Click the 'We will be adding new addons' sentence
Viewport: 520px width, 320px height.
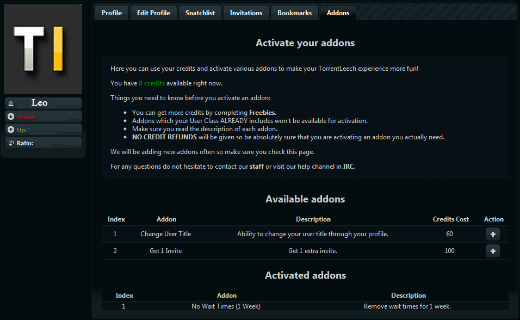click(212, 152)
